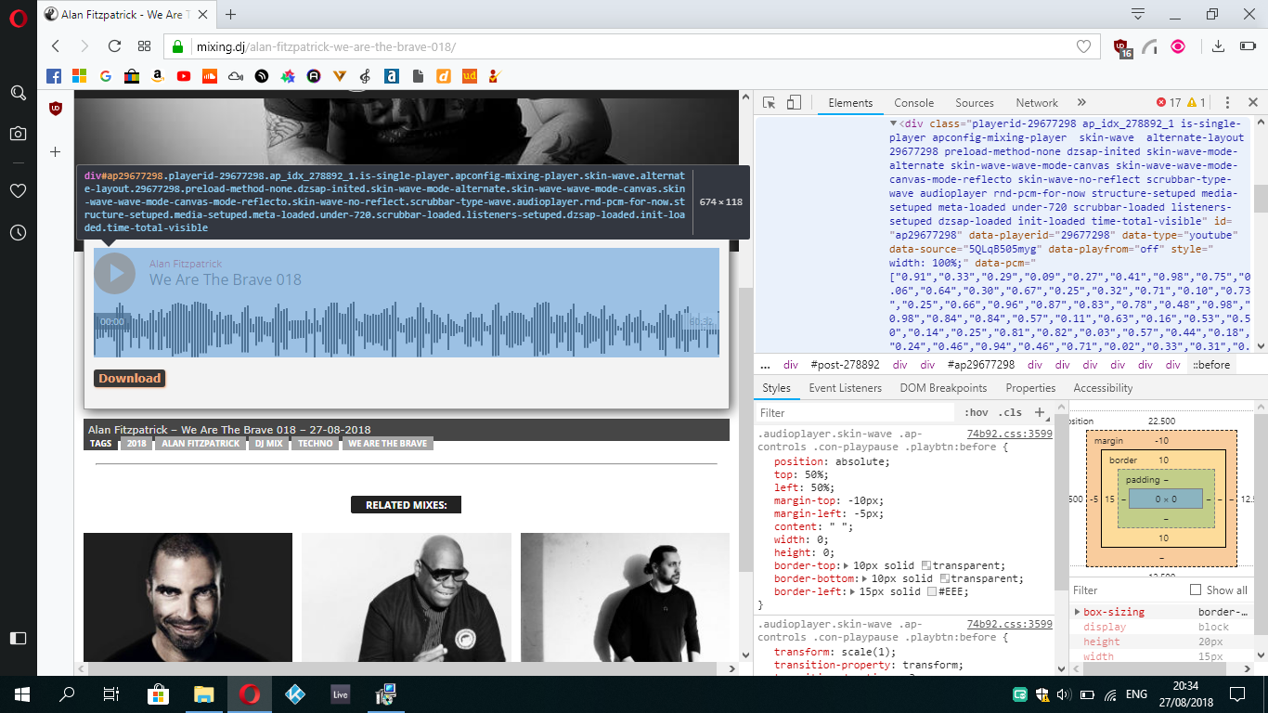Switch to the Network tab
This screenshot has width=1268, height=713.
1037,103
